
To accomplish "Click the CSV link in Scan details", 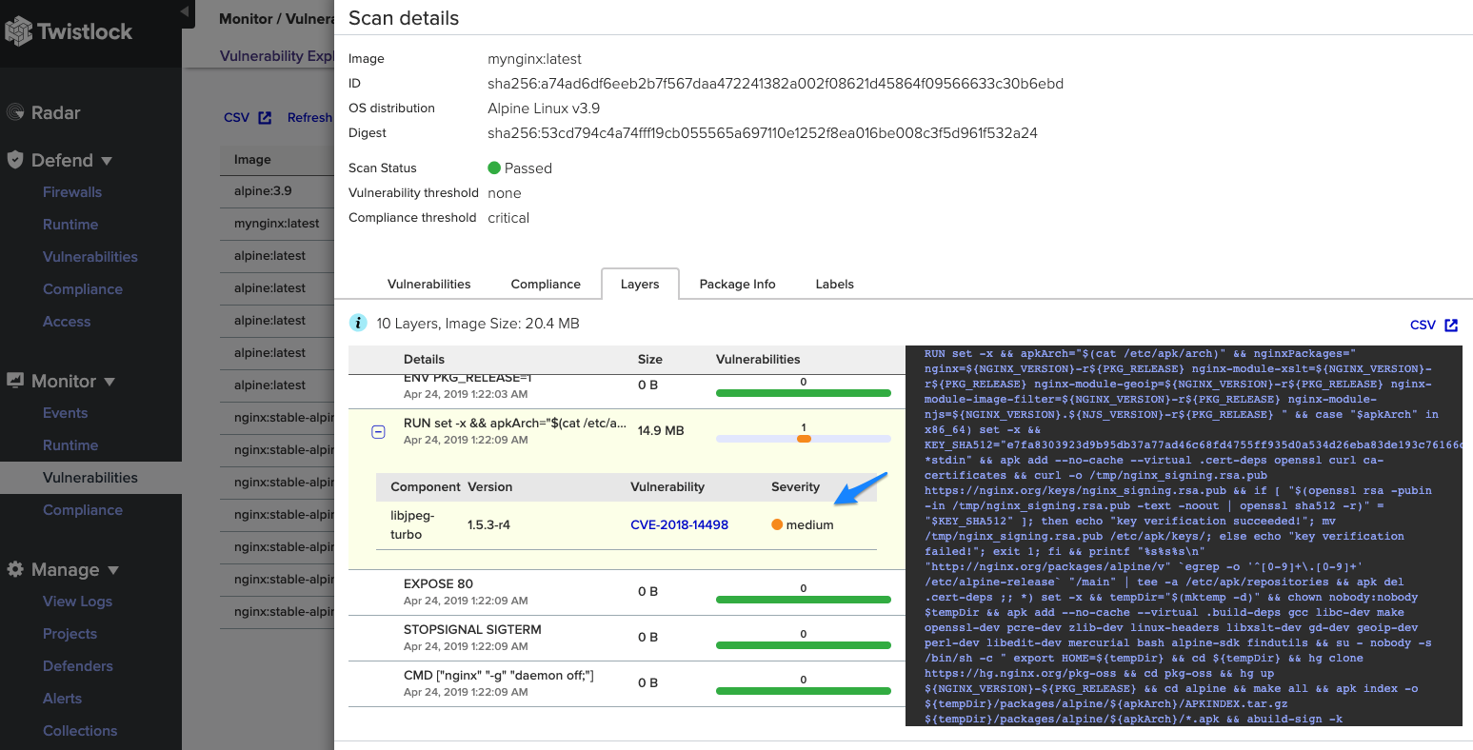I will coord(1423,326).
